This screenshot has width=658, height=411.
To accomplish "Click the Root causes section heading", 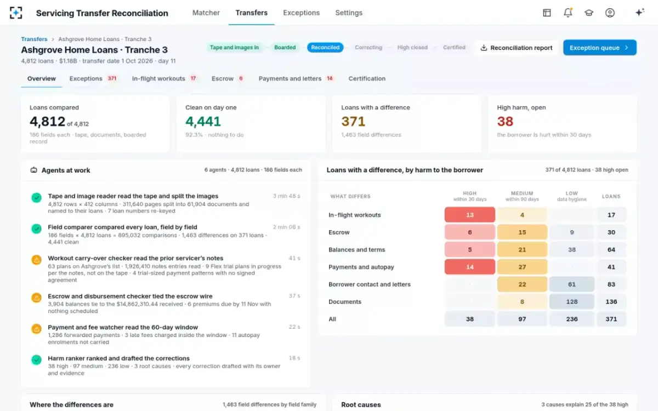I will coord(361,405).
